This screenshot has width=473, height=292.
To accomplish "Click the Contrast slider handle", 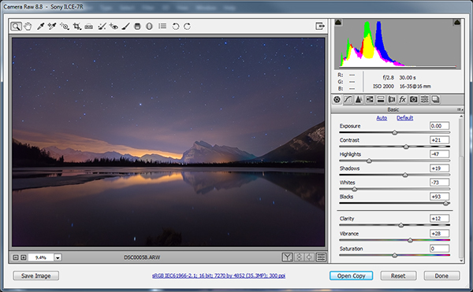I will click(406, 146).
